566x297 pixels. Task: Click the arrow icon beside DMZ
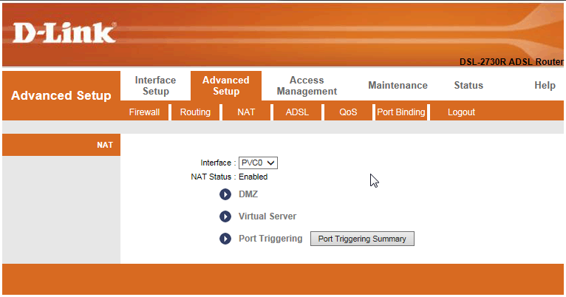coord(225,194)
